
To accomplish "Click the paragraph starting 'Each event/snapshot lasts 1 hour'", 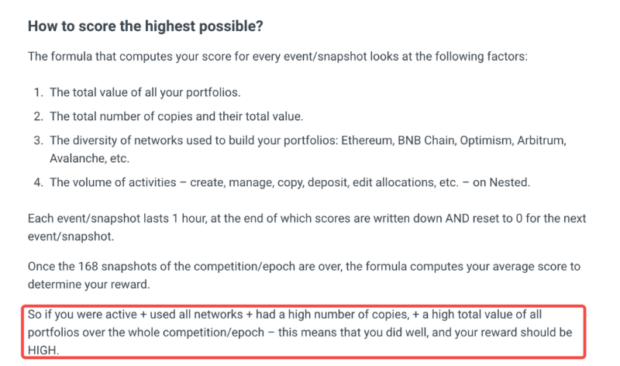I will pos(307,227).
